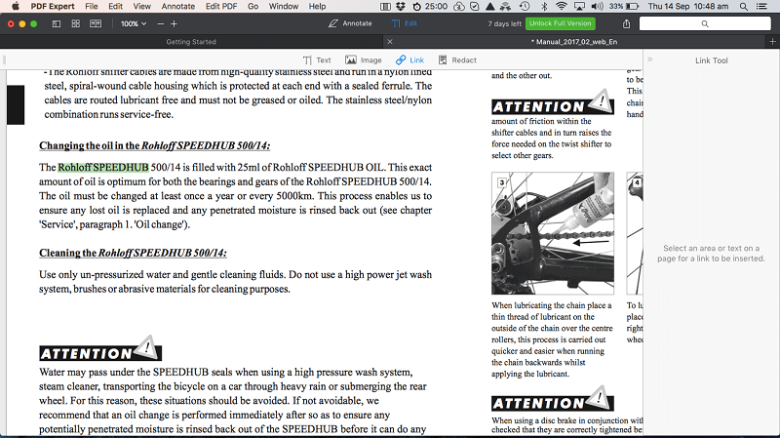This screenshot has width=780, height=438.
Task: Click Unlock Full Version button
Action: coord(560,23)
